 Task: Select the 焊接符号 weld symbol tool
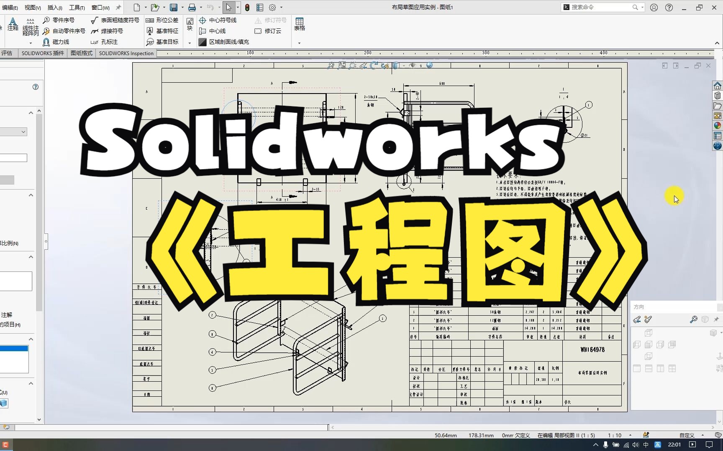click(107, 31)
